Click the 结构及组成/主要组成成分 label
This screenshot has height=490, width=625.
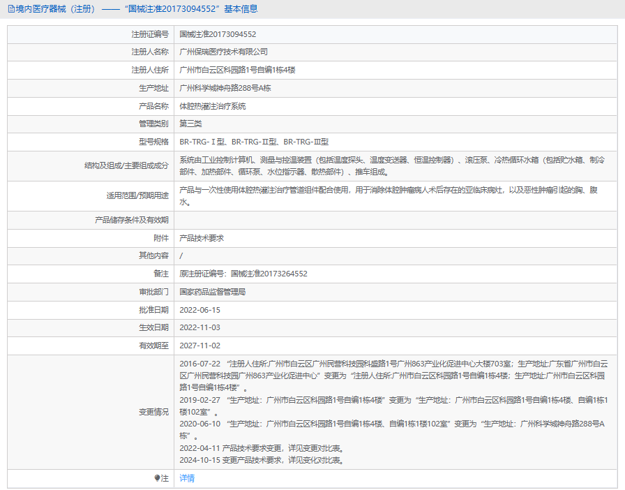point(126,165)
